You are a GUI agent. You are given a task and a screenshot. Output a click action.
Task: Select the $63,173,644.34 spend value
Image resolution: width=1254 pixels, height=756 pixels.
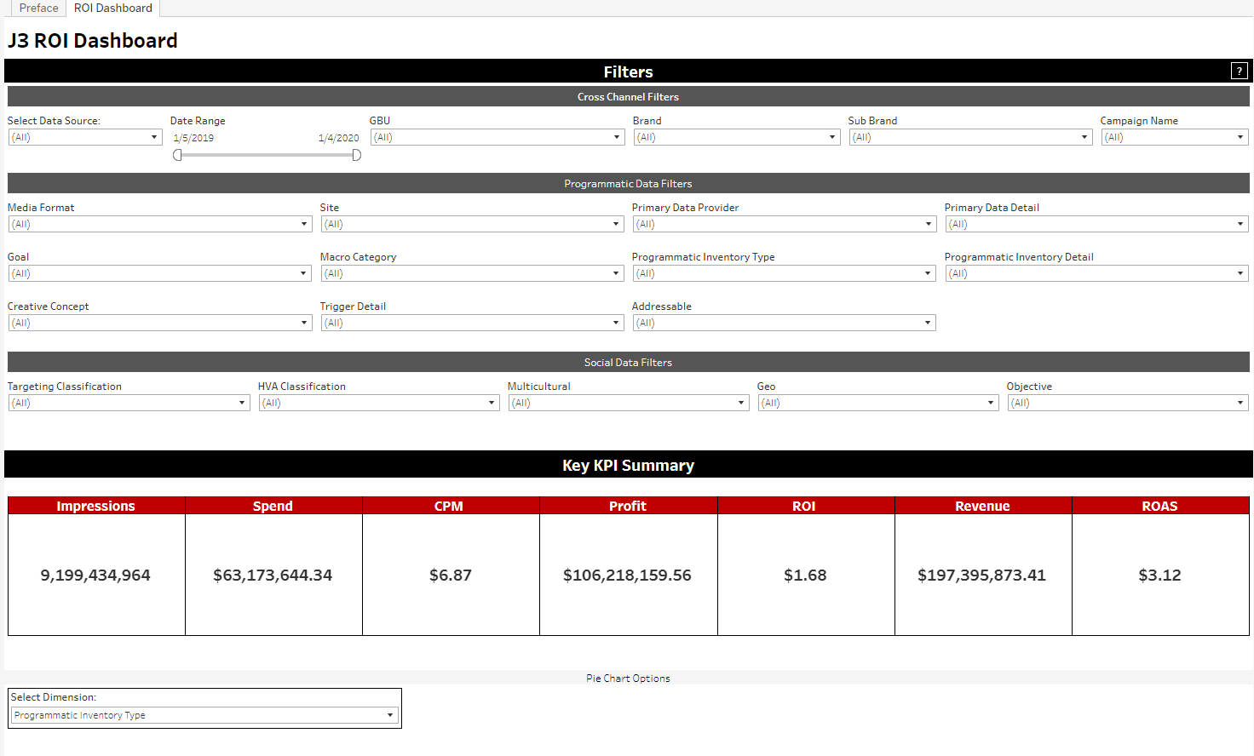coord(273,576)
